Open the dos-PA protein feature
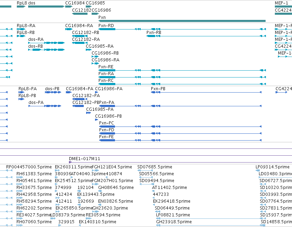 45,106
